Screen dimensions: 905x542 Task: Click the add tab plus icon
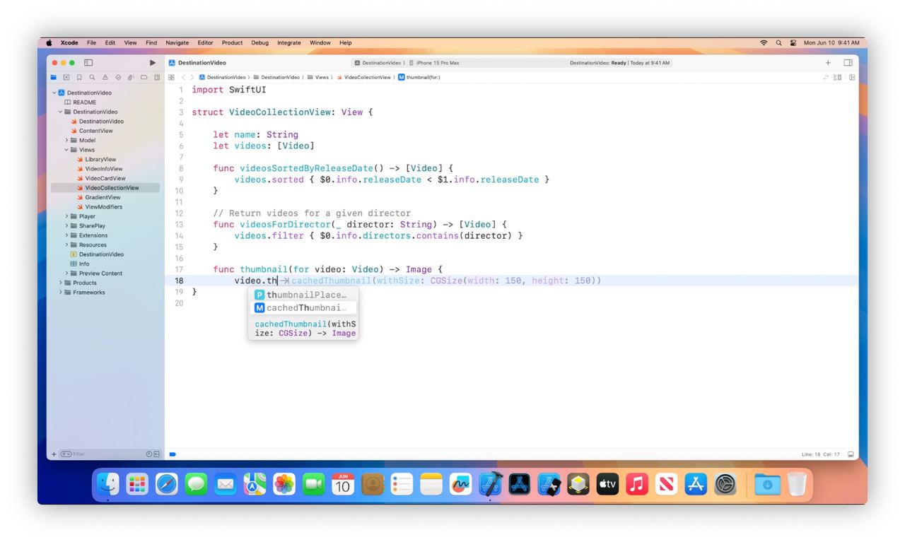click(827, 62)
